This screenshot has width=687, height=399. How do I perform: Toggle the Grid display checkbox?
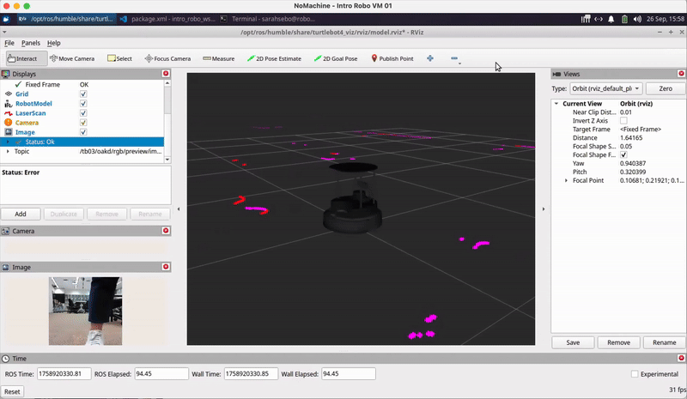83,94
